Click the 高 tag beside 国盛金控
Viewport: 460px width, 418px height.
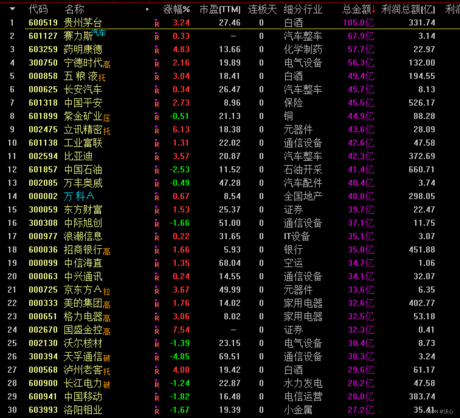pos(107,331)
